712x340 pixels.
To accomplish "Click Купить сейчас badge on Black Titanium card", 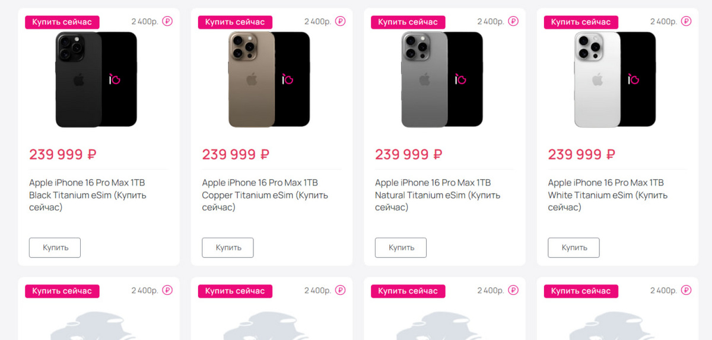I will (x=62, y=22).
